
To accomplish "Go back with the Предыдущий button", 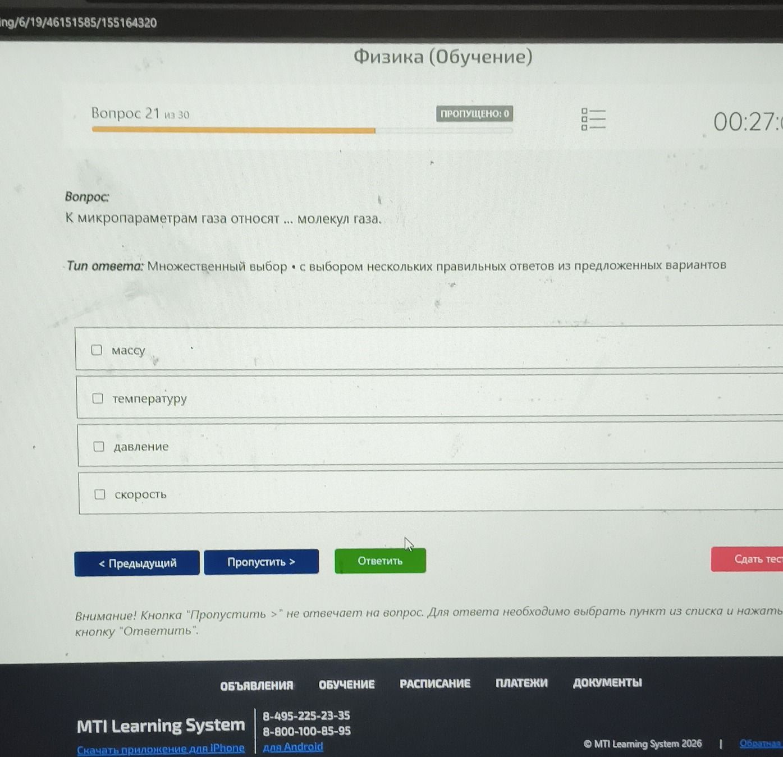I will (137, 563).
